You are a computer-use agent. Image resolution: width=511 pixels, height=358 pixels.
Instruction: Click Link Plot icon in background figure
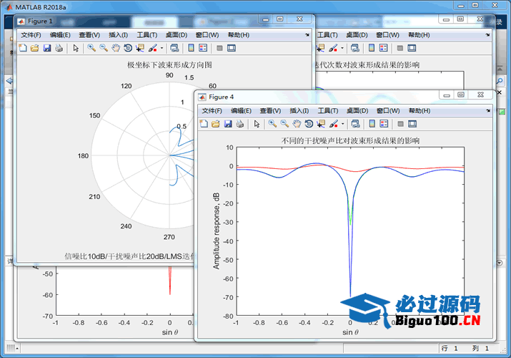355,48
